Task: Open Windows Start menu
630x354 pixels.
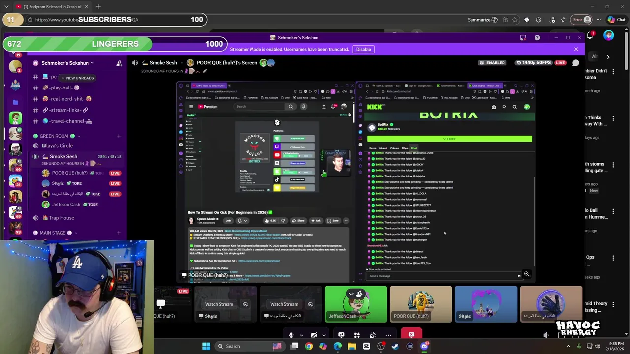Action: click(x=206, y=346)
